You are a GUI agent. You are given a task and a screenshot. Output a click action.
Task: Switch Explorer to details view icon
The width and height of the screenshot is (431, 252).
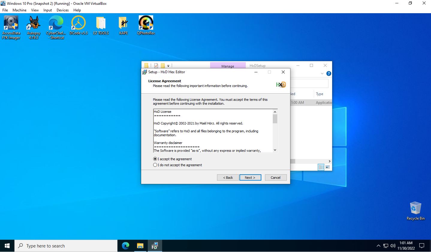click(321, 167)
